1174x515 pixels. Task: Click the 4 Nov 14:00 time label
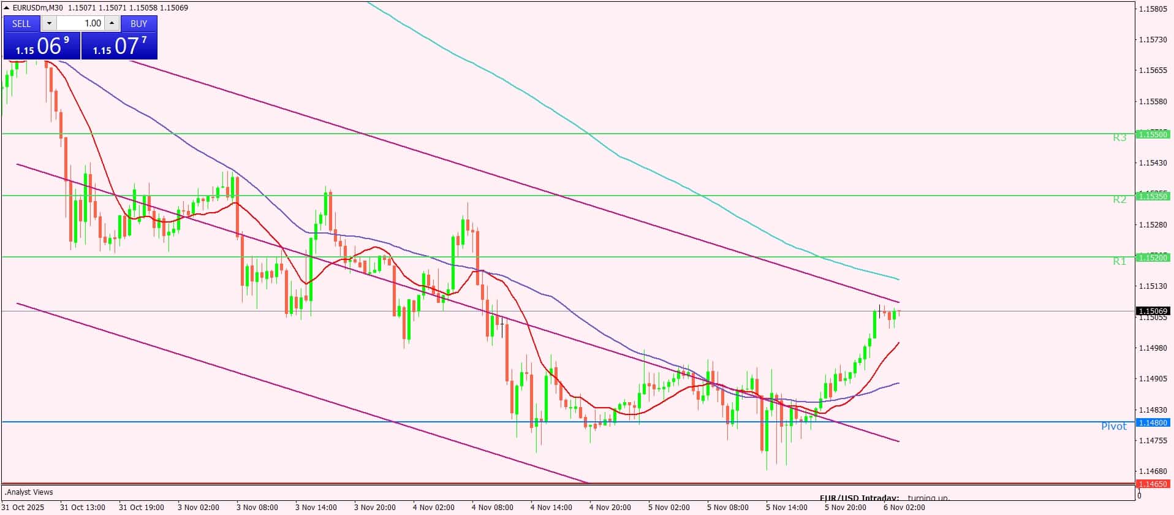click(x=551, y=508)
